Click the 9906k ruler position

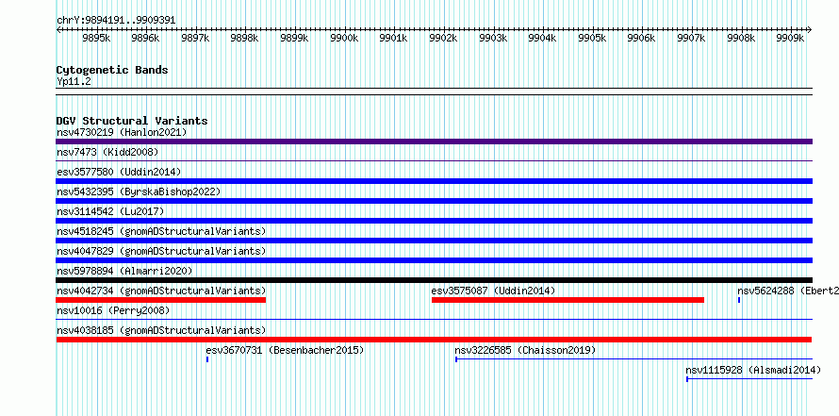tap(641, 38)
